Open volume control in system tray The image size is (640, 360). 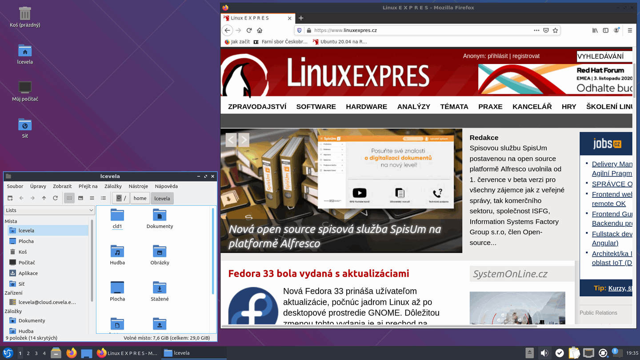[x=544, y=353]
